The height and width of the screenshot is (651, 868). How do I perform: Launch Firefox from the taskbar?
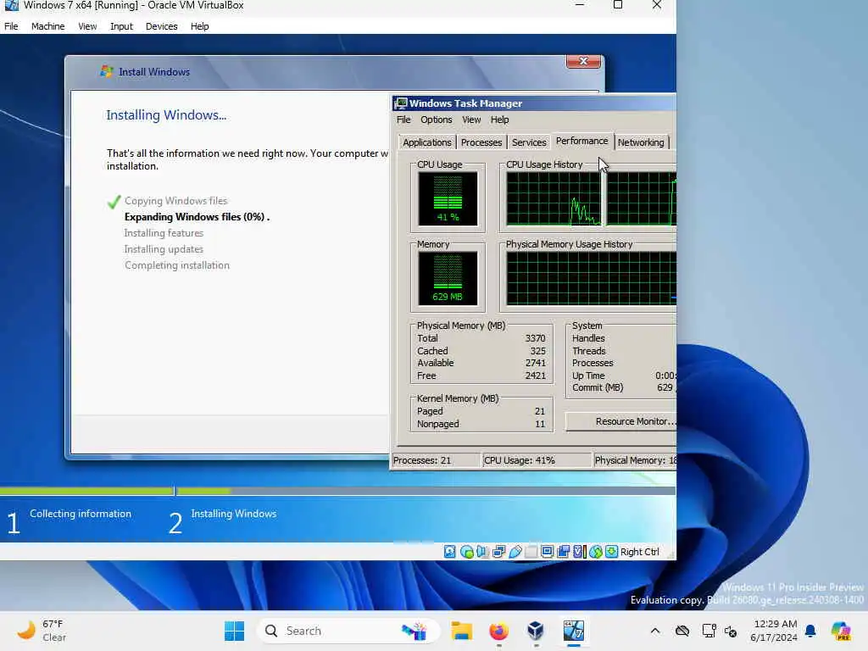point(498,631)
